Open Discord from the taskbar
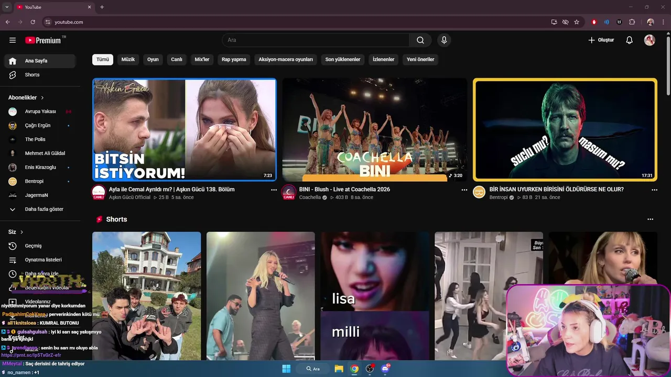671x377 pixels. (385, 369)
